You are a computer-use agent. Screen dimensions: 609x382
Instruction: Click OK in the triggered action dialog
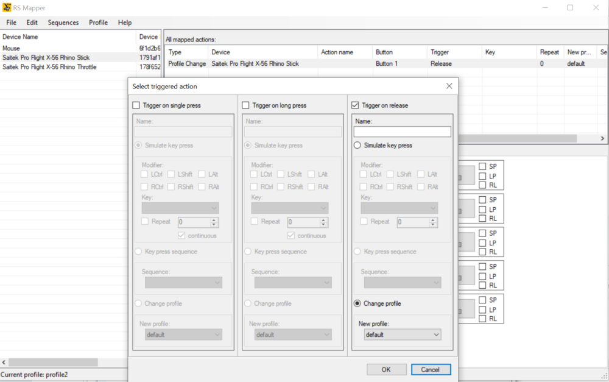coord(387,370)
